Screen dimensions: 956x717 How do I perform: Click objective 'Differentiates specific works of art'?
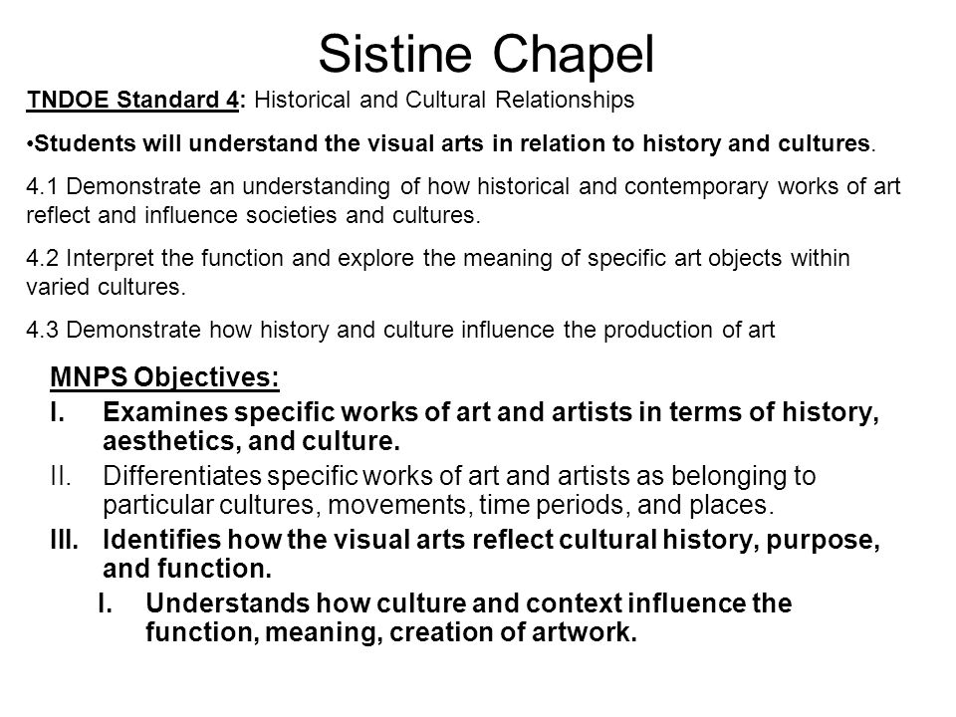[459, 490]
